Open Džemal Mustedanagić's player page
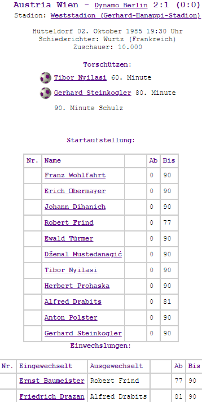 [x=83, y=254]
